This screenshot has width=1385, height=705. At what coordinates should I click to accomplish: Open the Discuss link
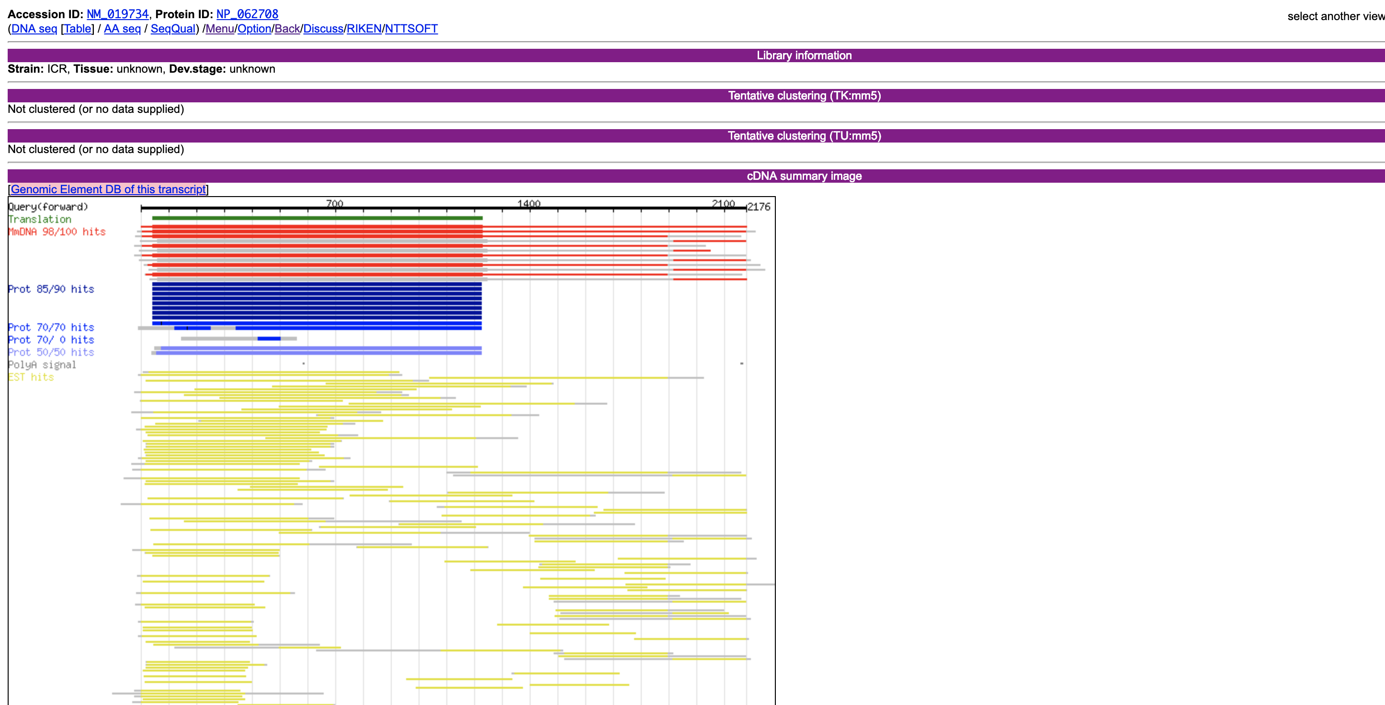[323, 28]
